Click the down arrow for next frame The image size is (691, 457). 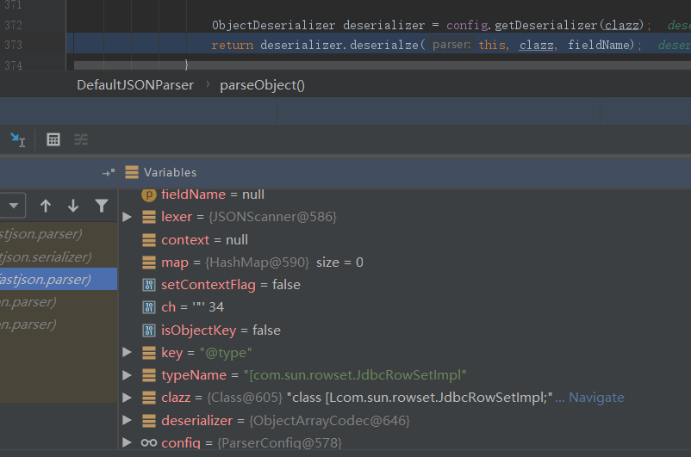[73, 206]
